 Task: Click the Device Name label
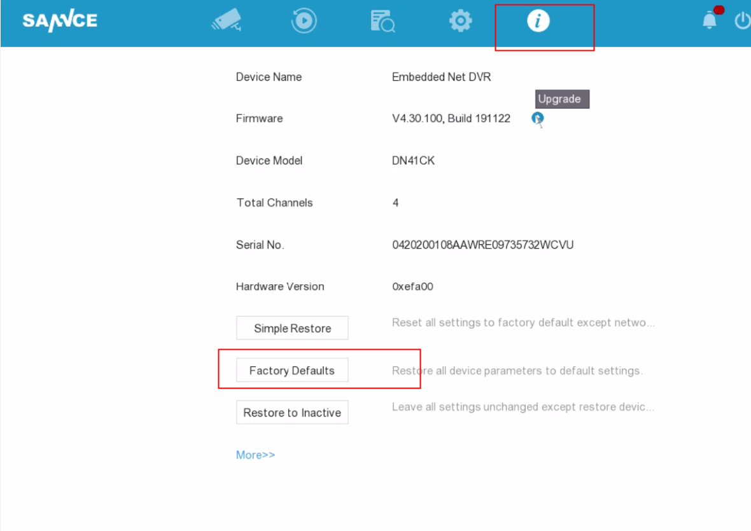(x=269, y=77)
